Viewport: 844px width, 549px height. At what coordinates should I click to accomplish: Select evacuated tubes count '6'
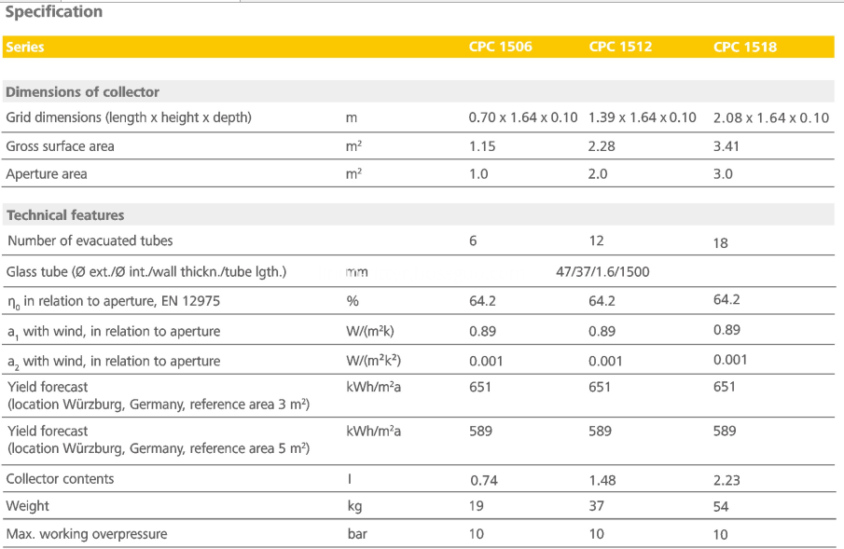(x=473, y=240)
